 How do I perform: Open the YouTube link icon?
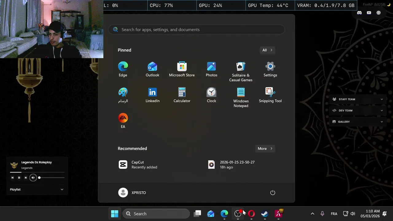click(369, 13)
